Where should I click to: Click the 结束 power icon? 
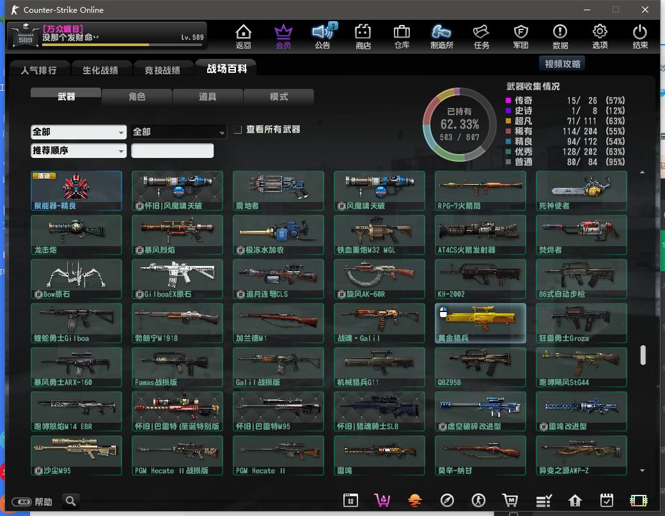[640, 36]
